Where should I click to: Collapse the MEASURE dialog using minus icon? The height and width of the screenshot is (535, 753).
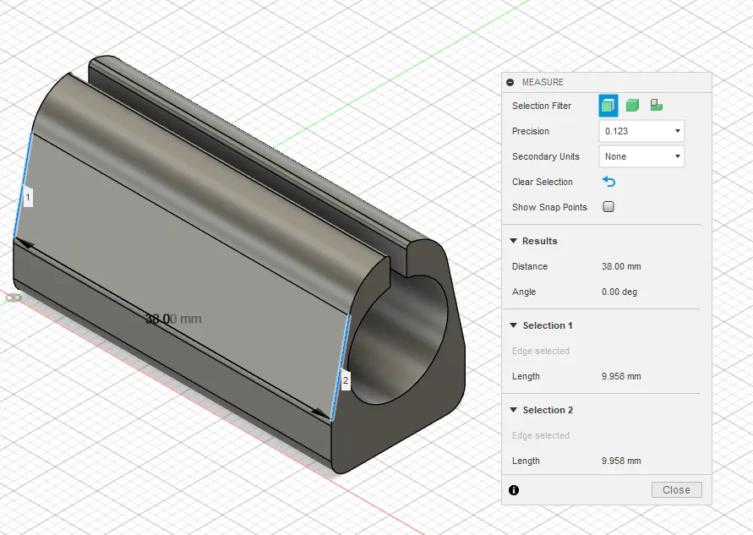point(510,82)
